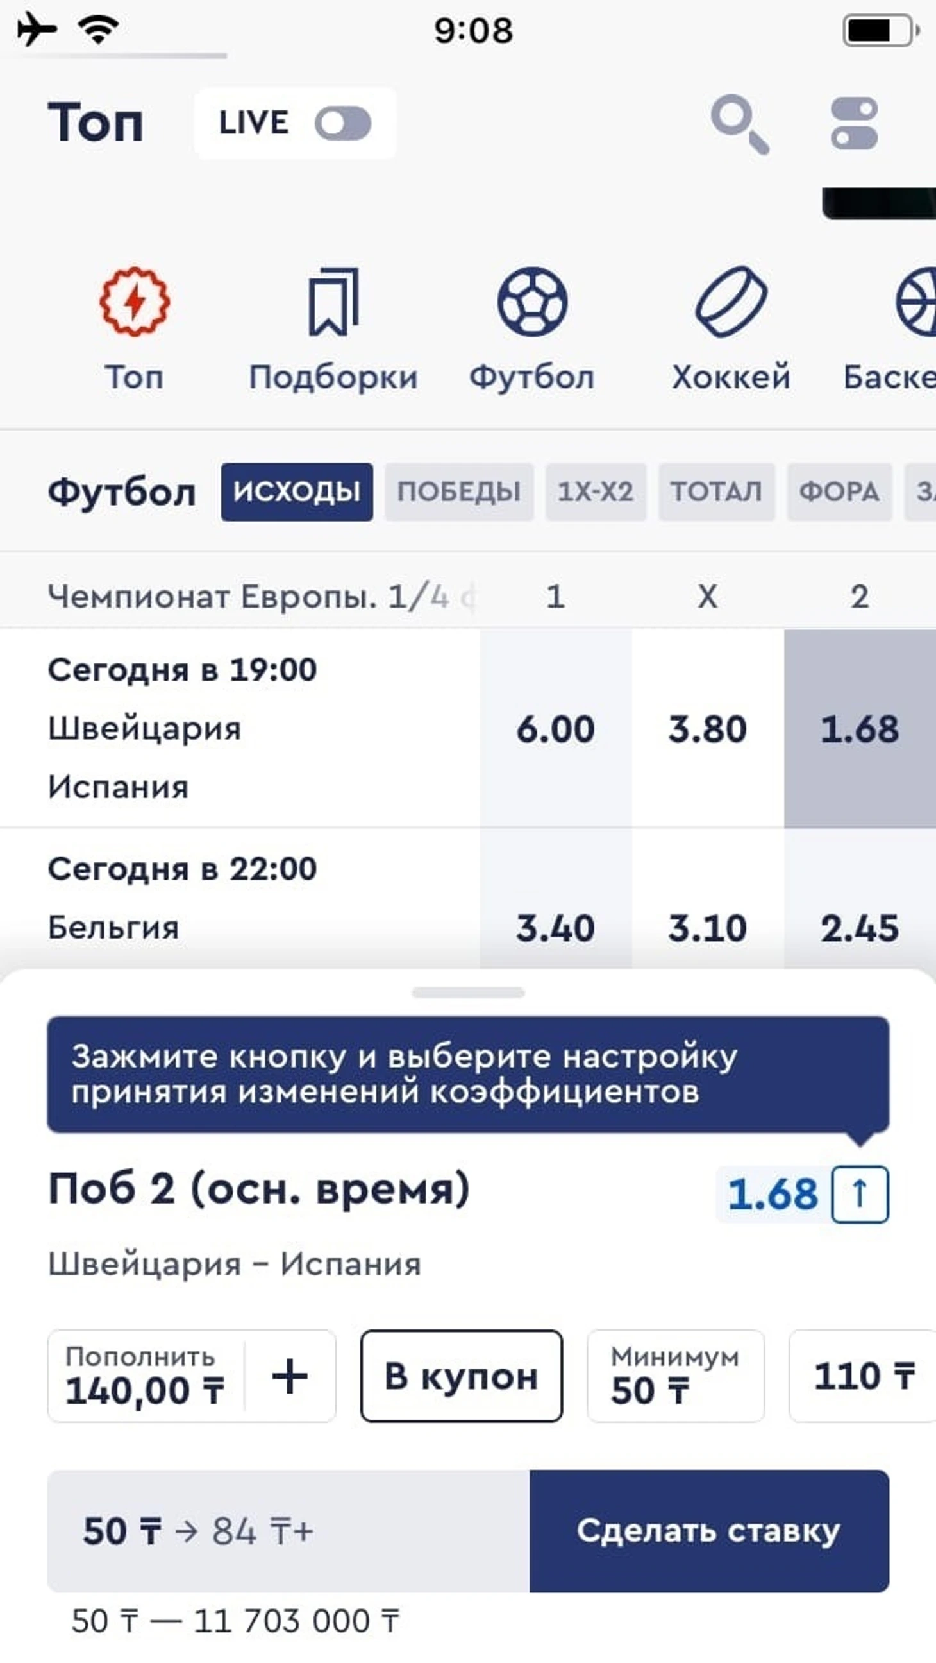936x1663 pixels.
Task: Add the bet with В купон
Action: [461, 1376]
